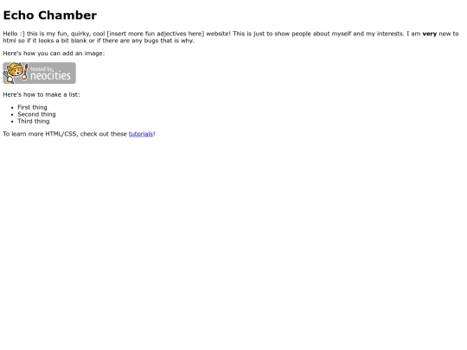467x350 pixels.
Task: Click the neocities word in the badge
Action: tap(50, 76)
